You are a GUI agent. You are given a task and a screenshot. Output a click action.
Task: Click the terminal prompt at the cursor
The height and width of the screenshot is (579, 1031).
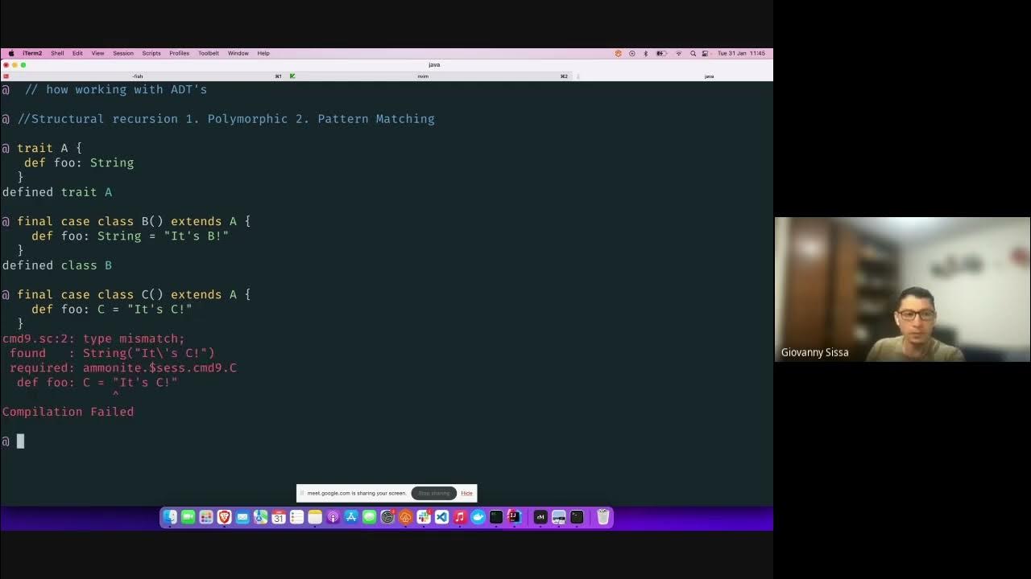point(20,441)
